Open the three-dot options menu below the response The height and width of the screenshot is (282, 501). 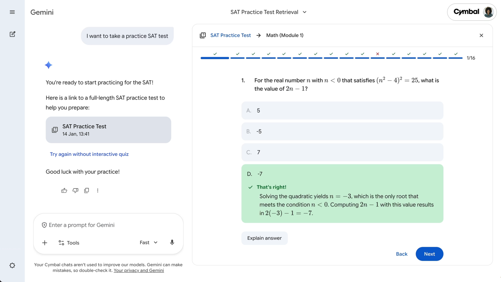pyautogui.click(x=98, y=190)
